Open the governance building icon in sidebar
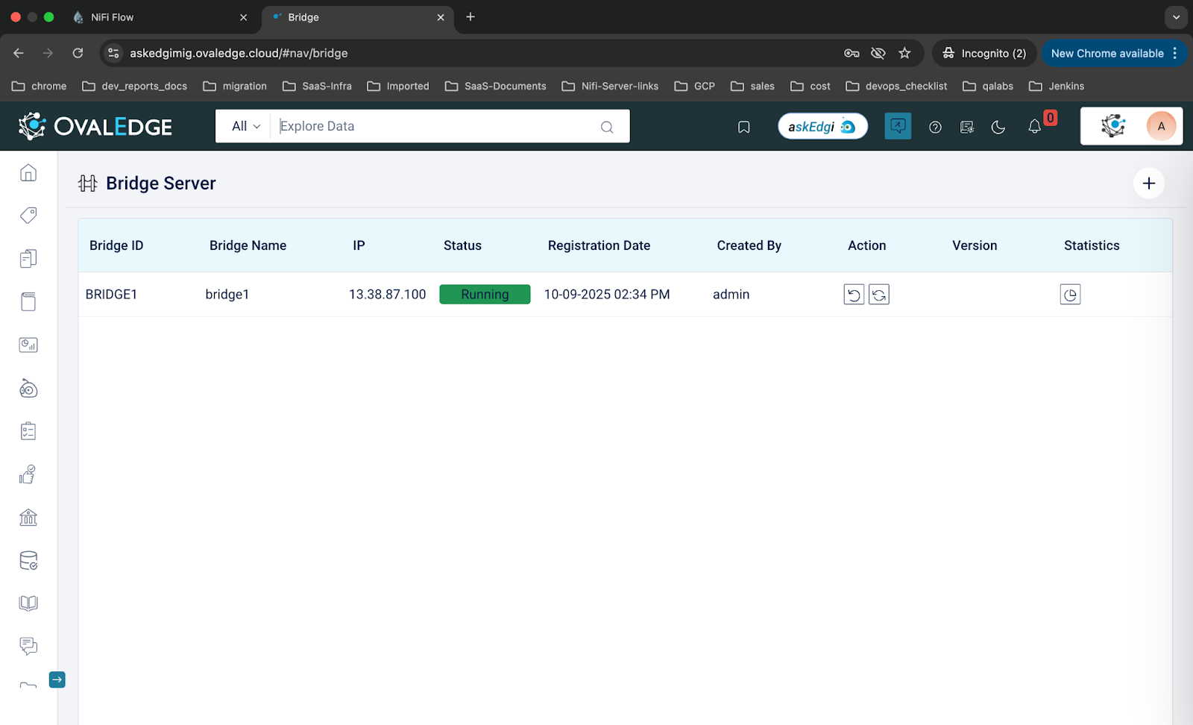This screenshot has height=725, width=1193. 28,517
